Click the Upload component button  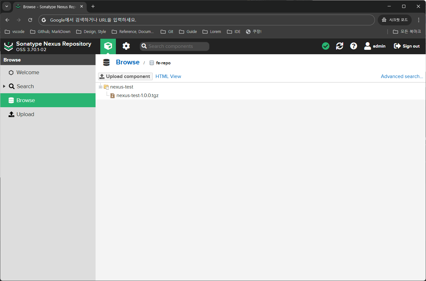pyautogui.click(x=125, y=76)
